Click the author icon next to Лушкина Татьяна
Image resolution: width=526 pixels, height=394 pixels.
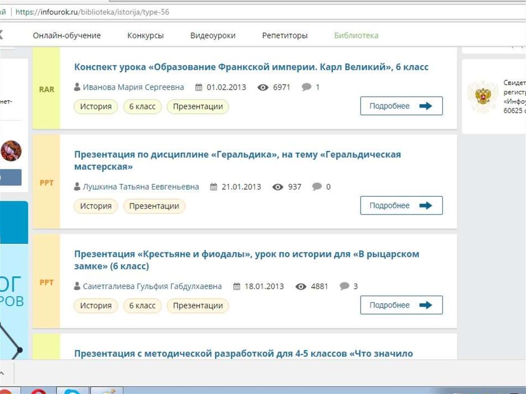[x=77, y=186]
